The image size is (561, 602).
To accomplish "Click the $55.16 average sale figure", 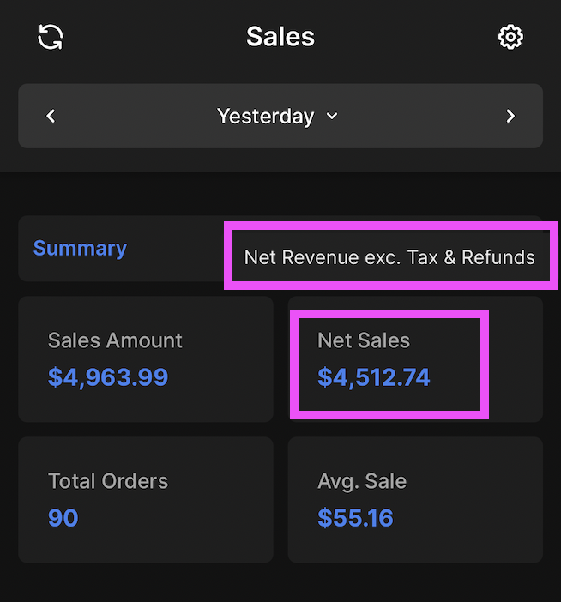I will coord(355,517).
